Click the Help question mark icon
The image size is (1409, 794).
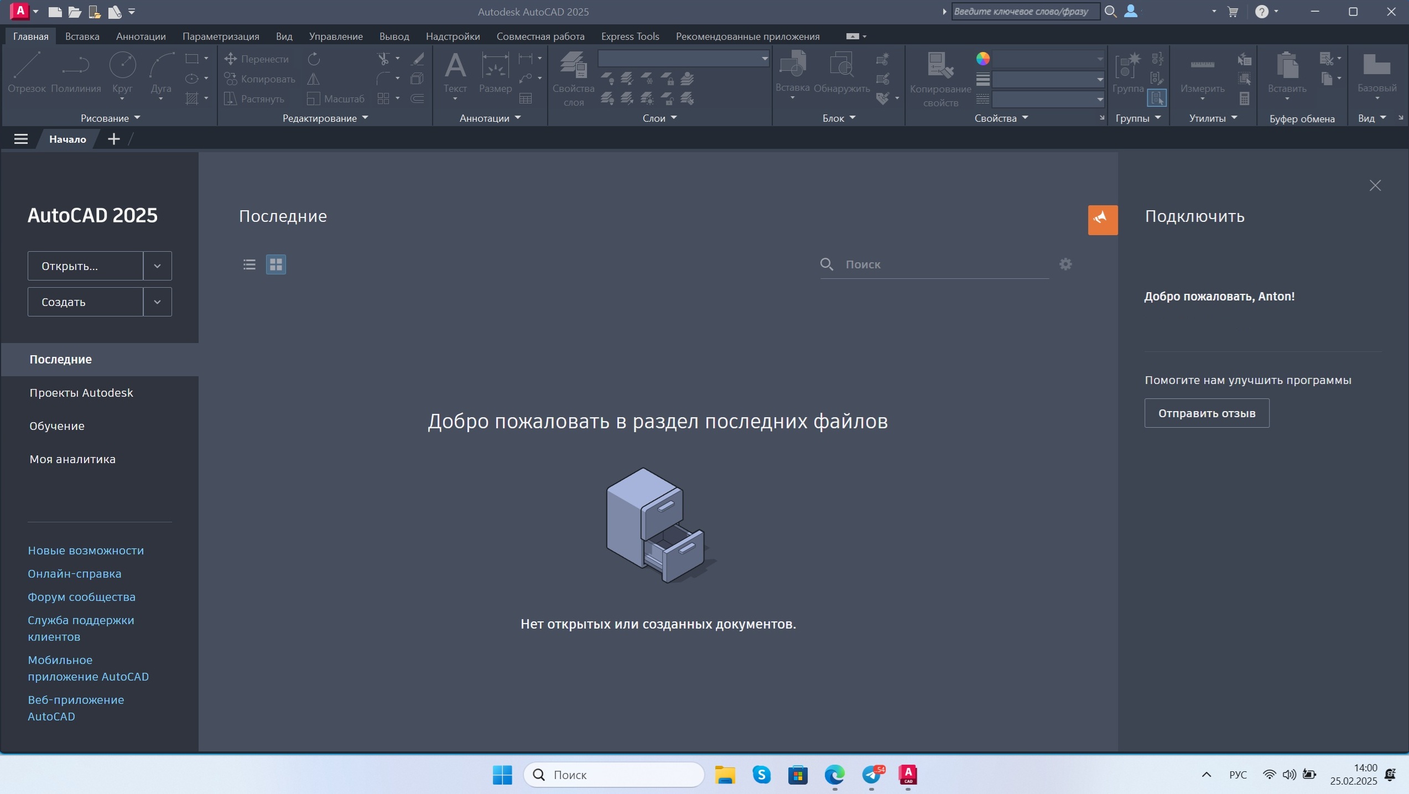pos(1261,12)
